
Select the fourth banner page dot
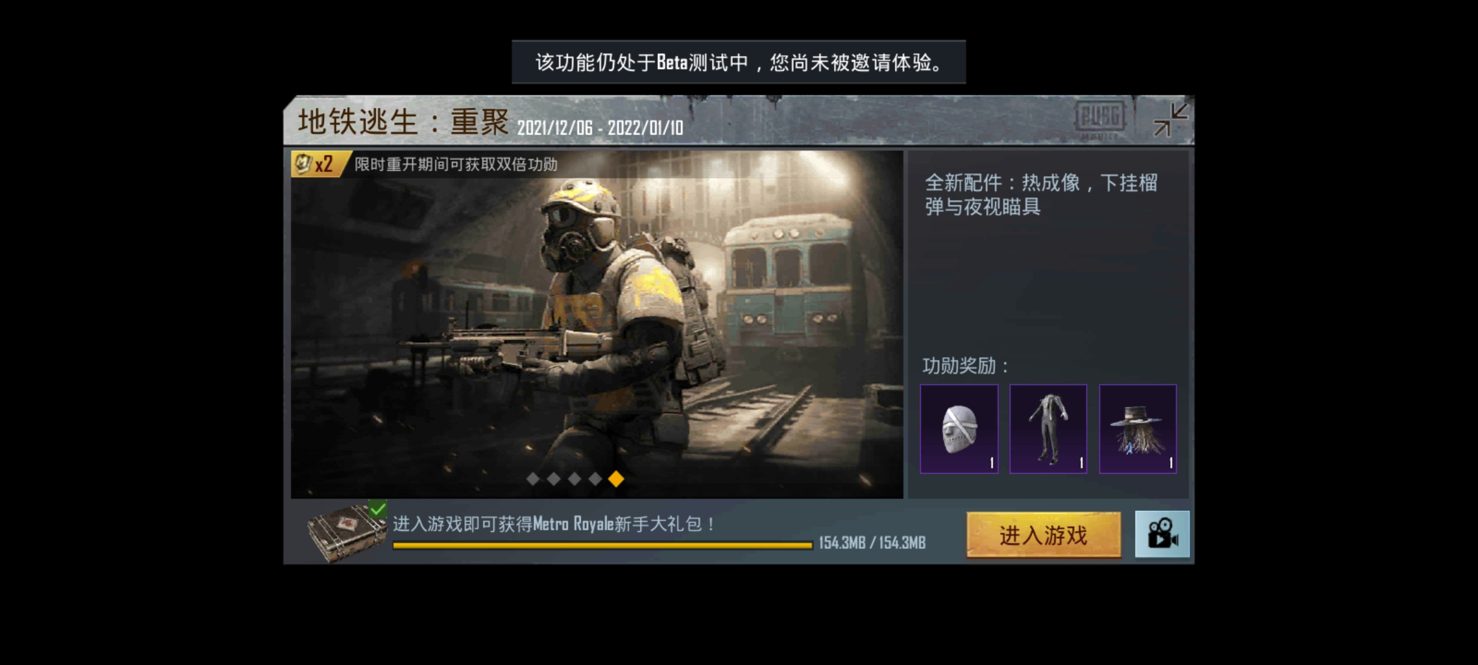coord(595,478)
